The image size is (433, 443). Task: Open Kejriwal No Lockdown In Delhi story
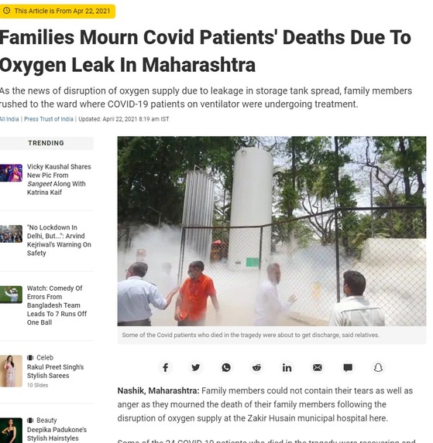point(59,240)
